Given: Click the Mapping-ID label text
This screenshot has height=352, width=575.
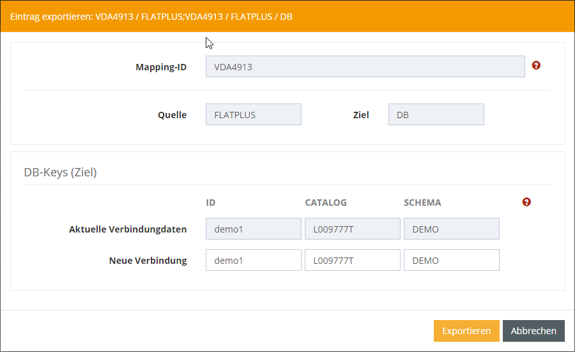Looking at the screenshot, I should click(161, 67).
